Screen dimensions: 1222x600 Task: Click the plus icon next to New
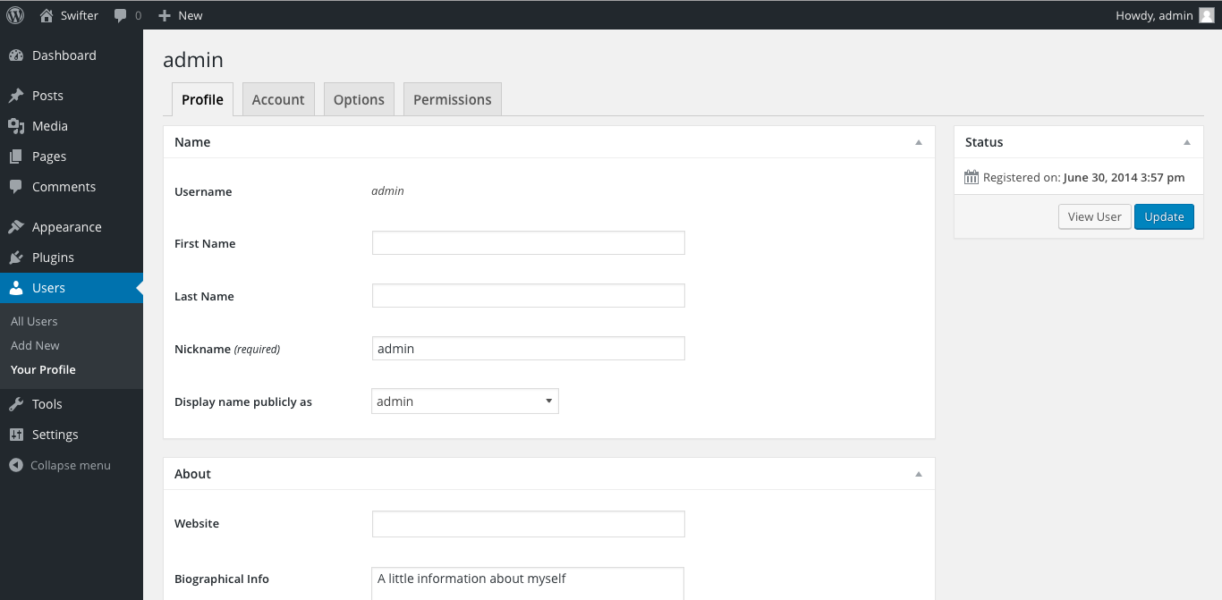click(x=164, y=15)
